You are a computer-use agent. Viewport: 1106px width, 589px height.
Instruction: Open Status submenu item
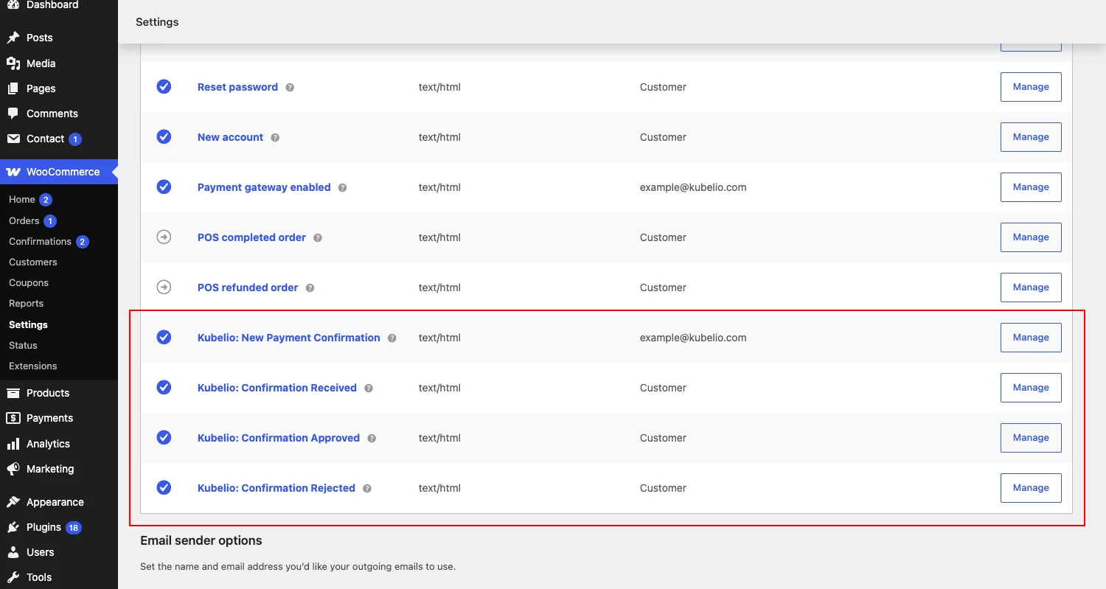[x=23, y=346]
